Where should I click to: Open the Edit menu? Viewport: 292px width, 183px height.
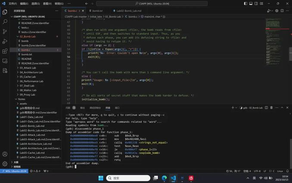click(x=24, y=3)
